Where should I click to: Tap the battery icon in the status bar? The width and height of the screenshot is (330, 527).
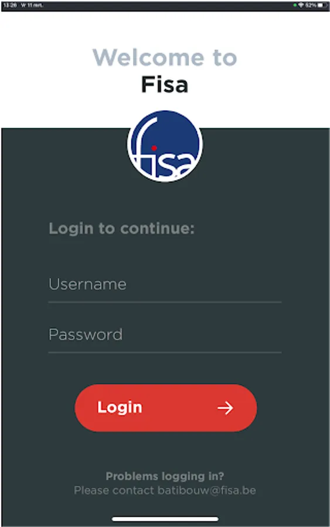(322, 5)
